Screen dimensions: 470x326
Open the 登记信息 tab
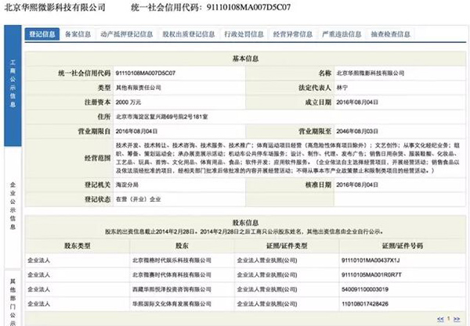pyautogui.click(x=42, y=34)
